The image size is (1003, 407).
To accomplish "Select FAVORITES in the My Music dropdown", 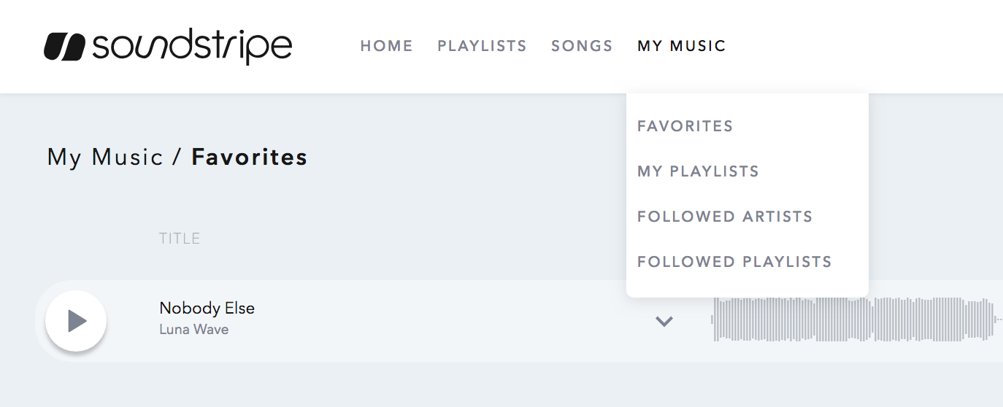I will [x=685, y=126].
